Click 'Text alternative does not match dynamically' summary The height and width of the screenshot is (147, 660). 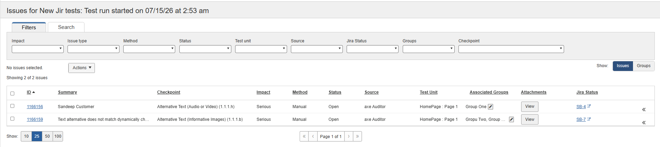coord(103,119)
